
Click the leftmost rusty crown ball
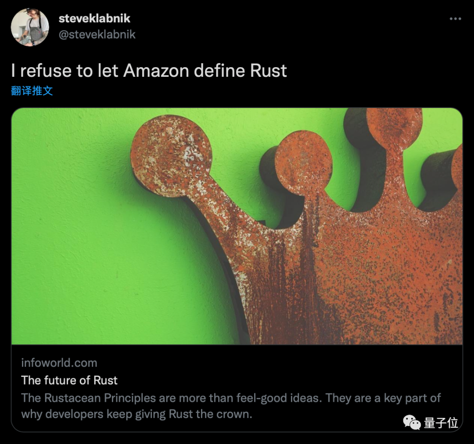click(171, 156)
